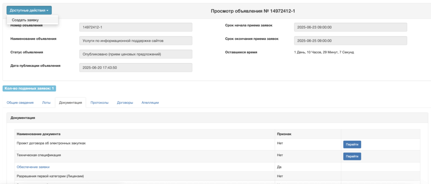The width and height of the screenshot is (431, 184).
Task: Click the Наименование документа column header
Action: [38, 134]
